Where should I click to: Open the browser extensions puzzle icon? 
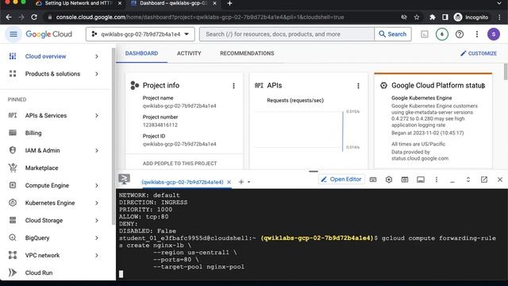coord(432,17)
